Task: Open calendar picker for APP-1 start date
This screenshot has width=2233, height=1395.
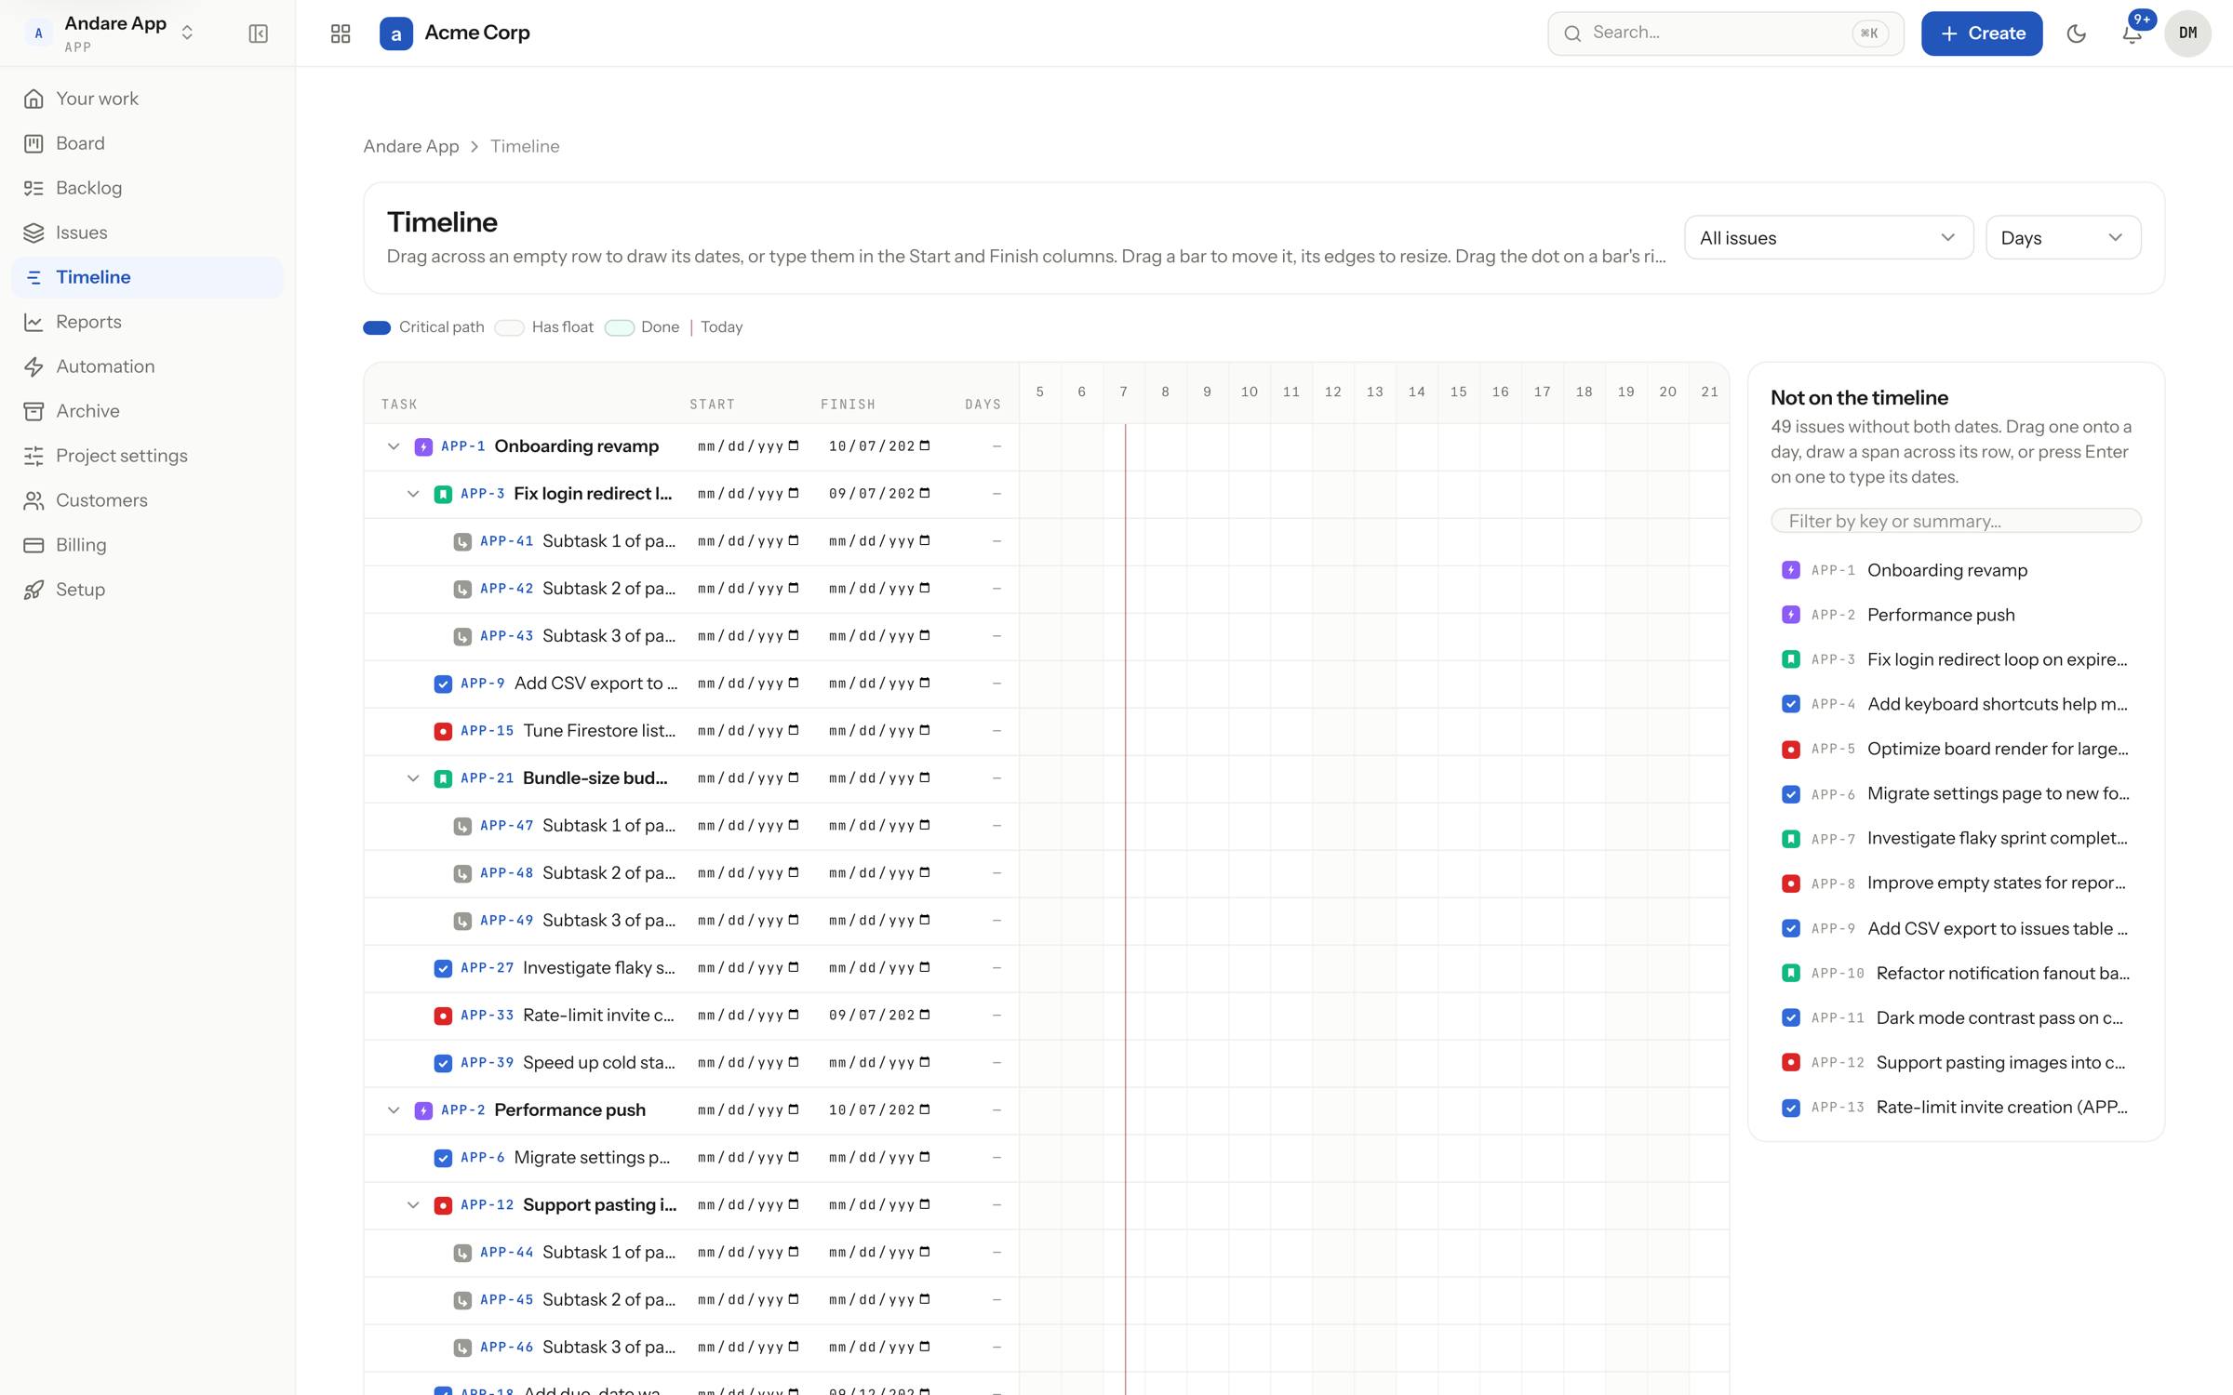Action: click(x=794, y=445)
